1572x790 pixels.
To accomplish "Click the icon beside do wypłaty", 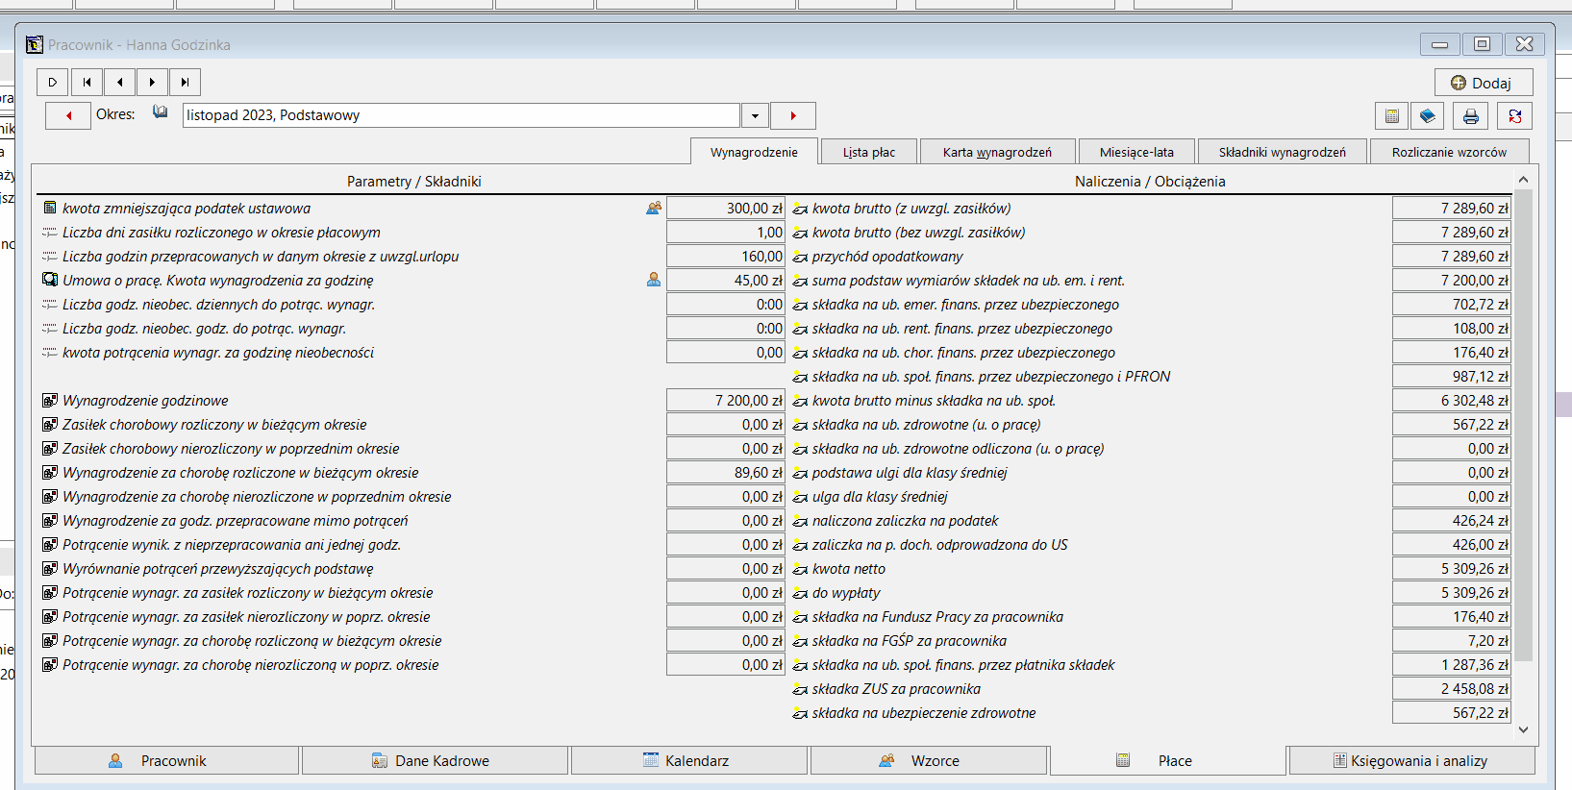I will coord(800,593).
